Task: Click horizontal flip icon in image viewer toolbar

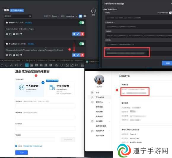Action: pyautogui.click(x=11, y=65)
